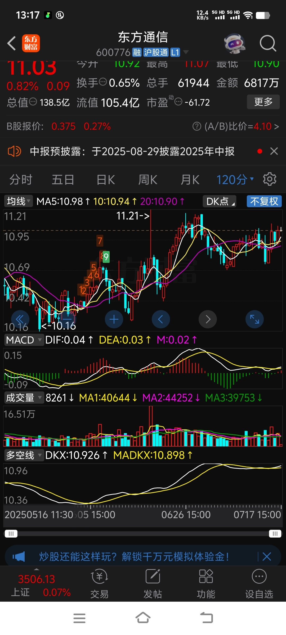Close the 模拟体验金 promo banner
This screenshot has width=286, height=635.
[267, 556]
